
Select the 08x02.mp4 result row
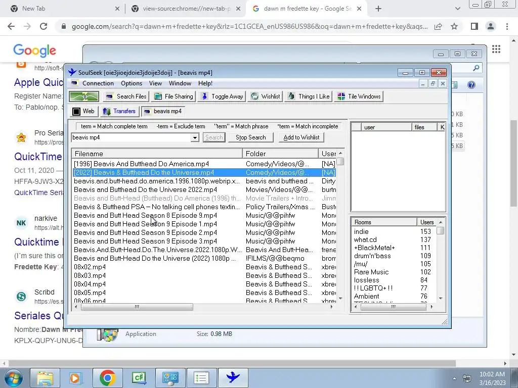coord(204,267)
